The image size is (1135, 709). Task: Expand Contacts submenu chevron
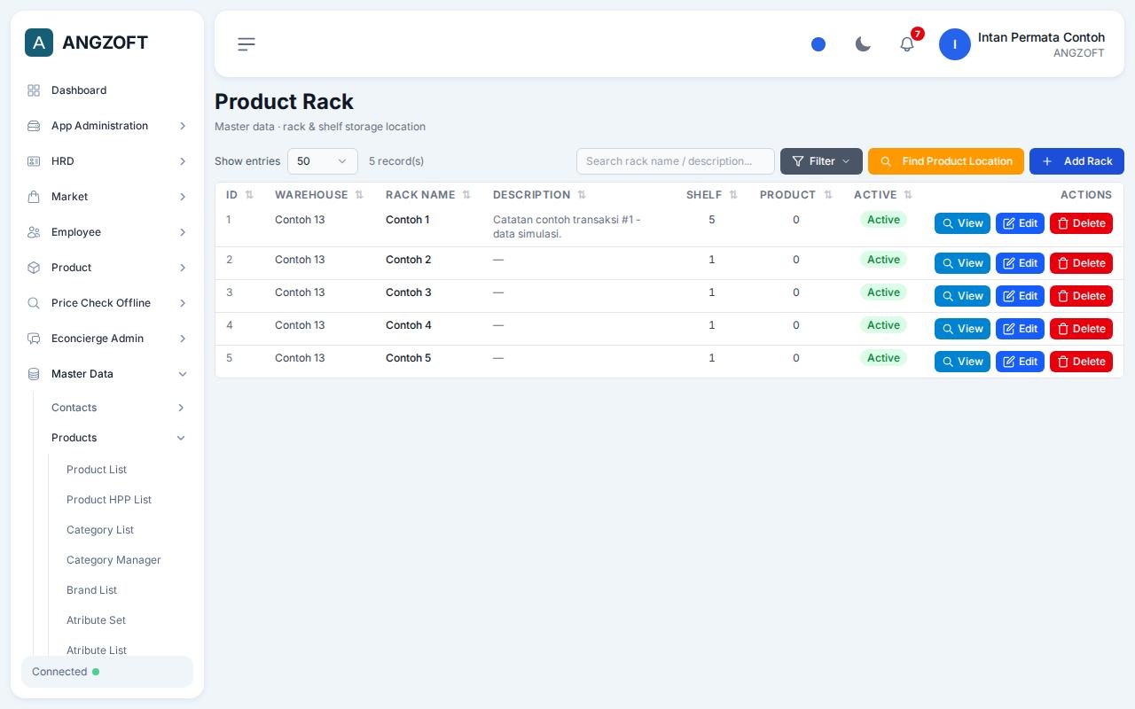tap(181, 408)
